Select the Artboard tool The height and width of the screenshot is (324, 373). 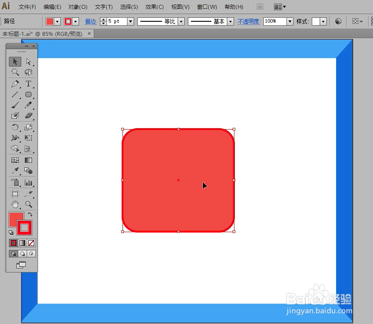[15, 194]
